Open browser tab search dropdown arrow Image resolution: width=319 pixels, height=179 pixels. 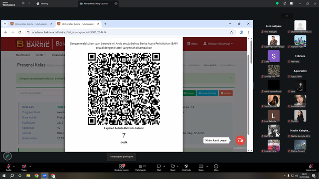pos(5,24)
